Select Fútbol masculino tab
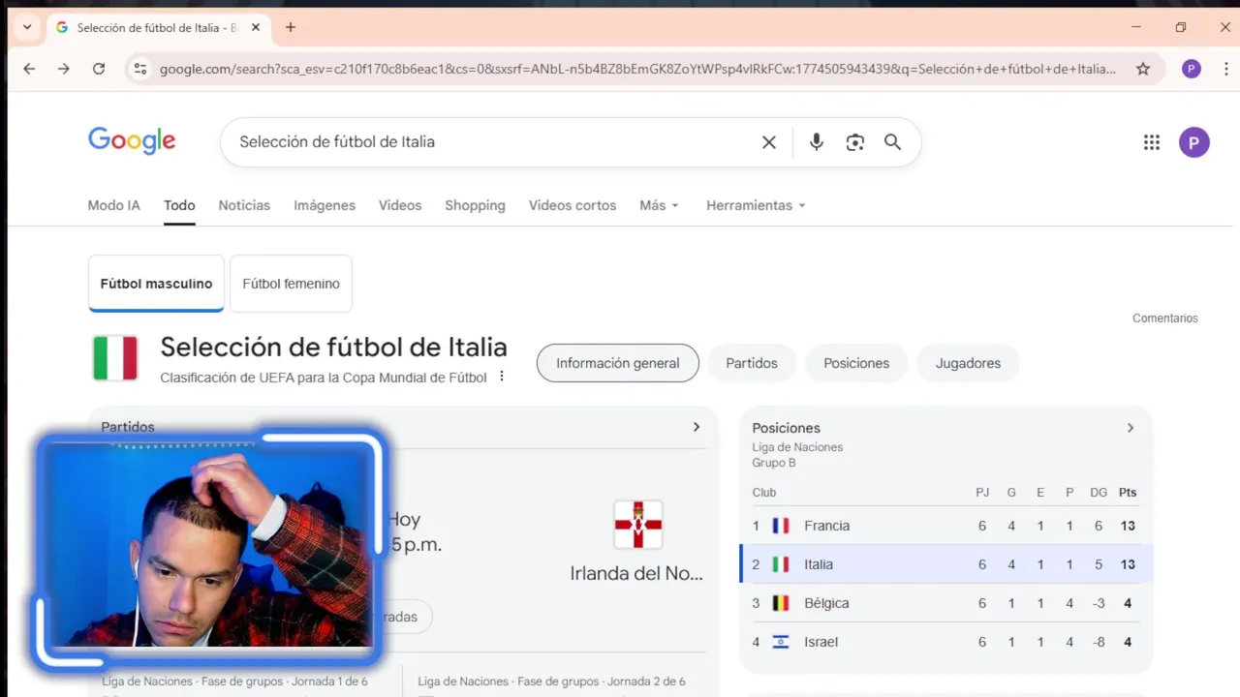The width and height of the screenshot is (1240, 697). click(156, 284)
